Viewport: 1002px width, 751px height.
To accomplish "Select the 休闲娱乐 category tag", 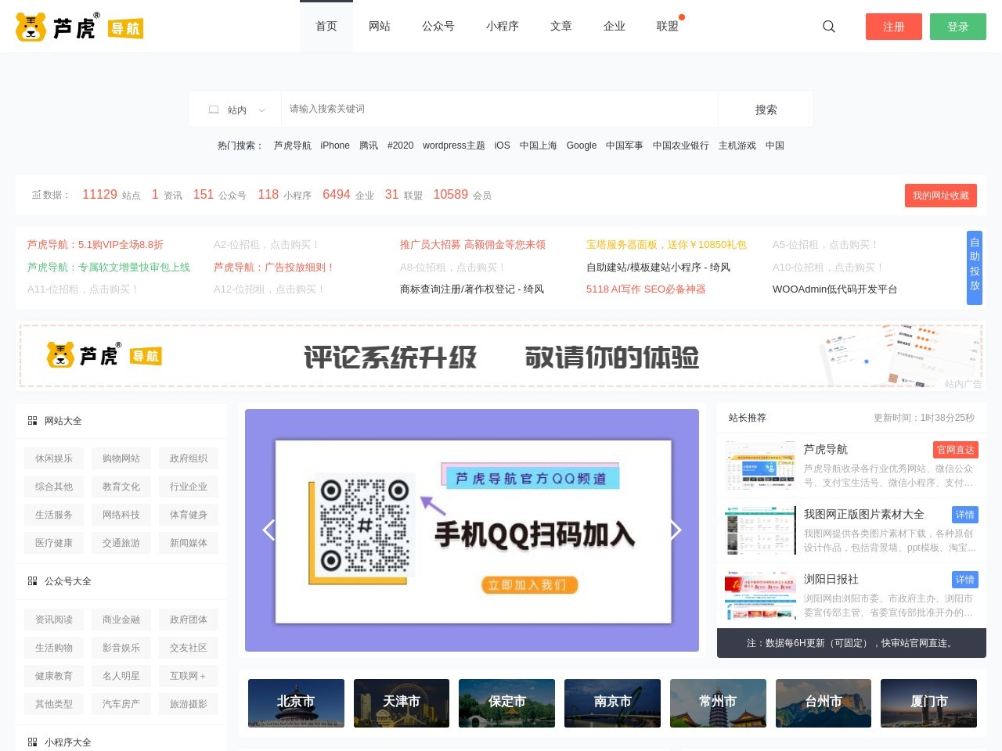I will pyautogui.click(x=54, y=458).
